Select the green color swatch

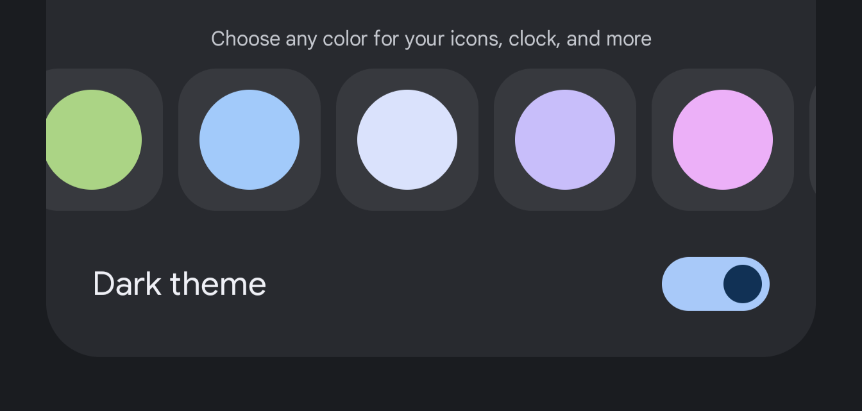94,140
